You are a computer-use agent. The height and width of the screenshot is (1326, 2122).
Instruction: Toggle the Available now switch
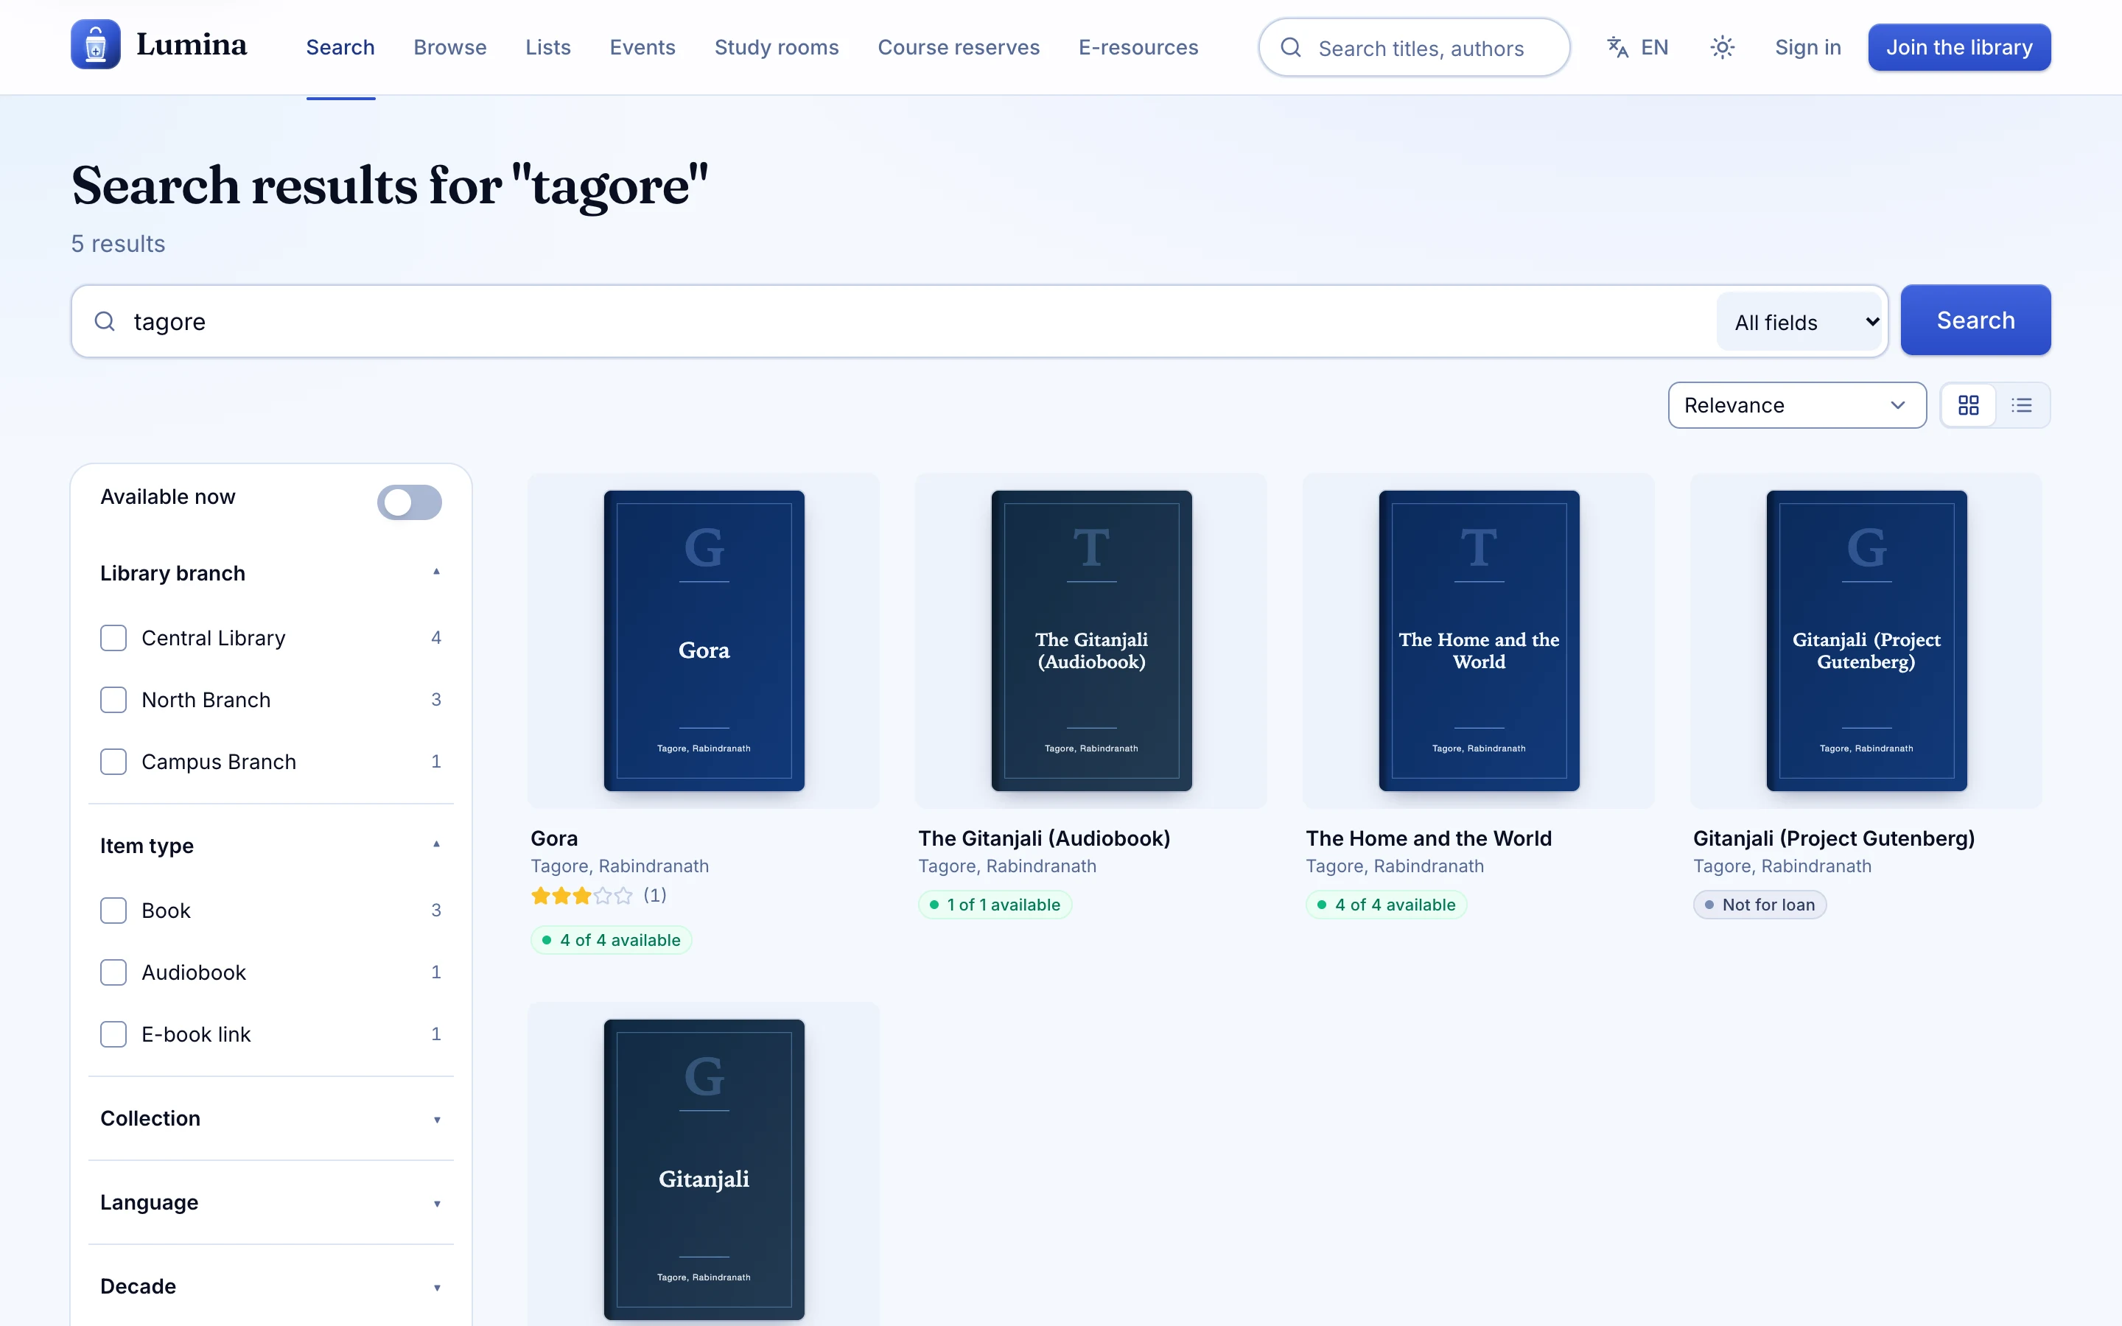410,502
